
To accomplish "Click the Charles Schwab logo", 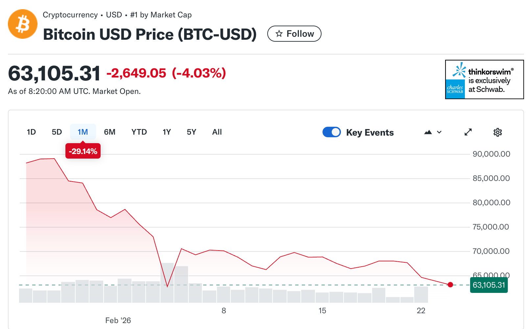I will [x=455, y=89].
